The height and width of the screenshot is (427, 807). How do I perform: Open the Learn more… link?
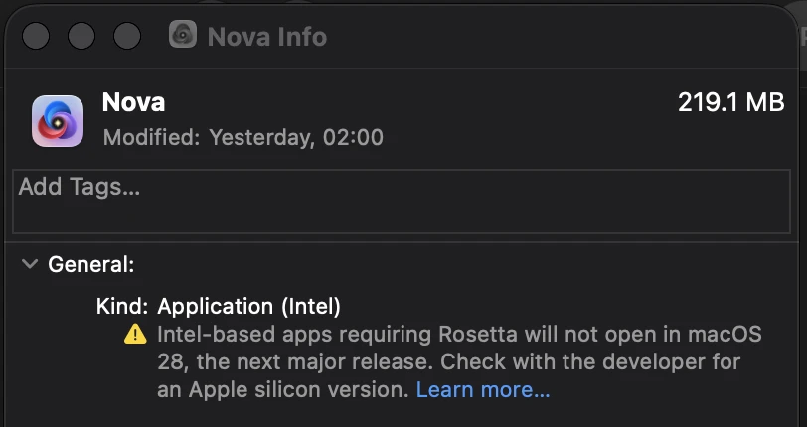click(x=483, y=389)
